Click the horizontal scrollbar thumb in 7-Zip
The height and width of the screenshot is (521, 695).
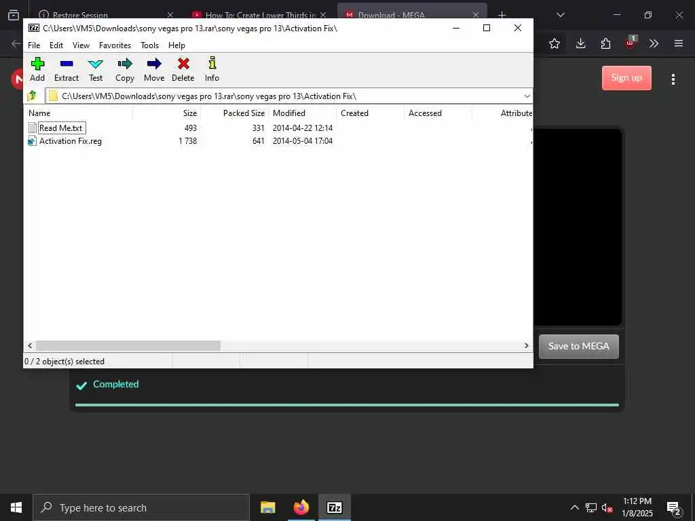point(128,345)
